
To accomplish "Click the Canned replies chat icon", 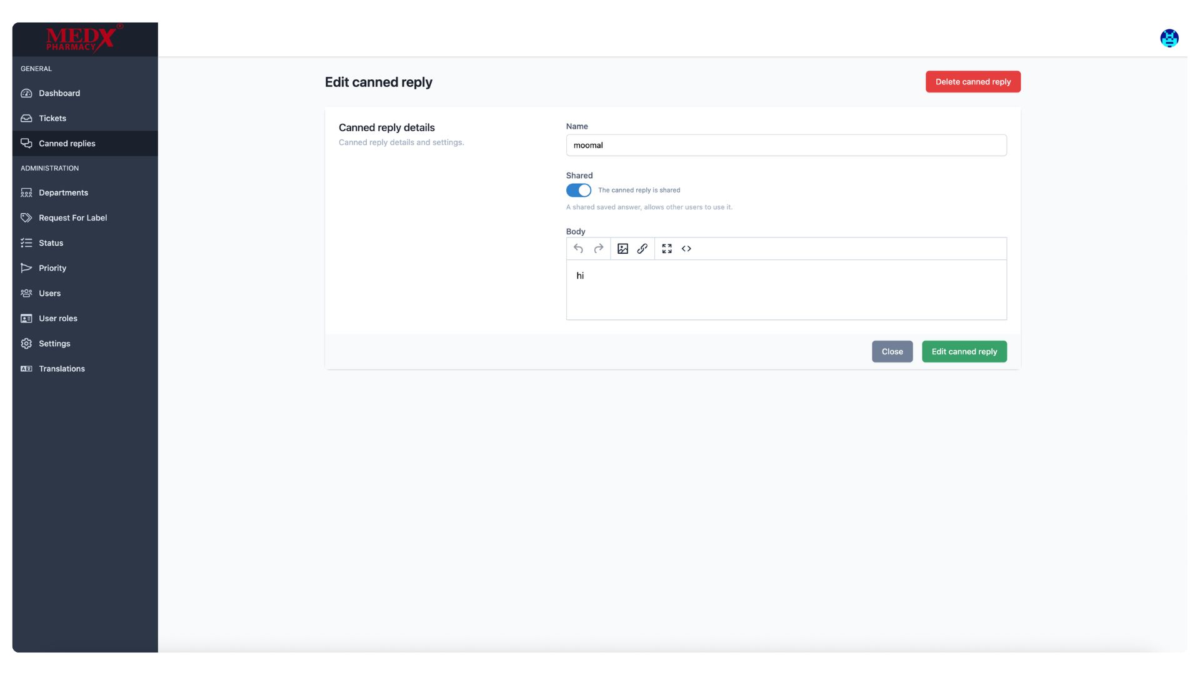I will point(26,143).
